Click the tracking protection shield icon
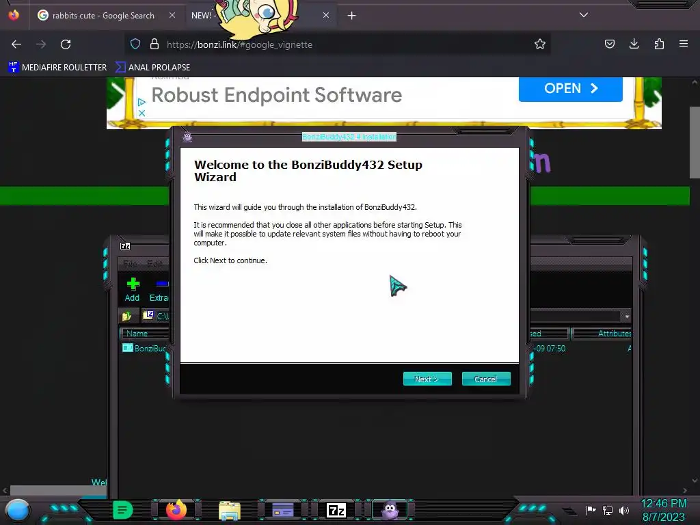Screen dimensions: 700x525 135,44
